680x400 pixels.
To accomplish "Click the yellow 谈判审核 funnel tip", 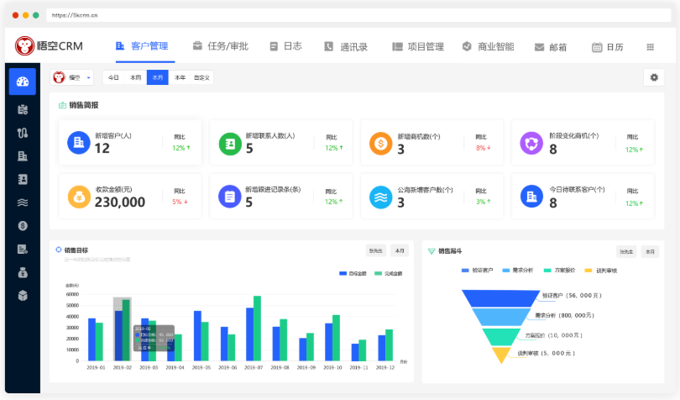I will pyautogui.click(x=501, y=354).
